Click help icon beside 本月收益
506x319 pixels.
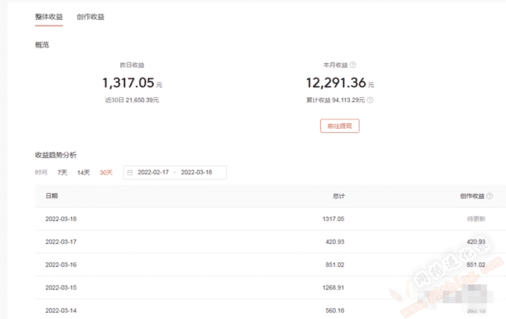pyautogui.click(x=353, y=65)
